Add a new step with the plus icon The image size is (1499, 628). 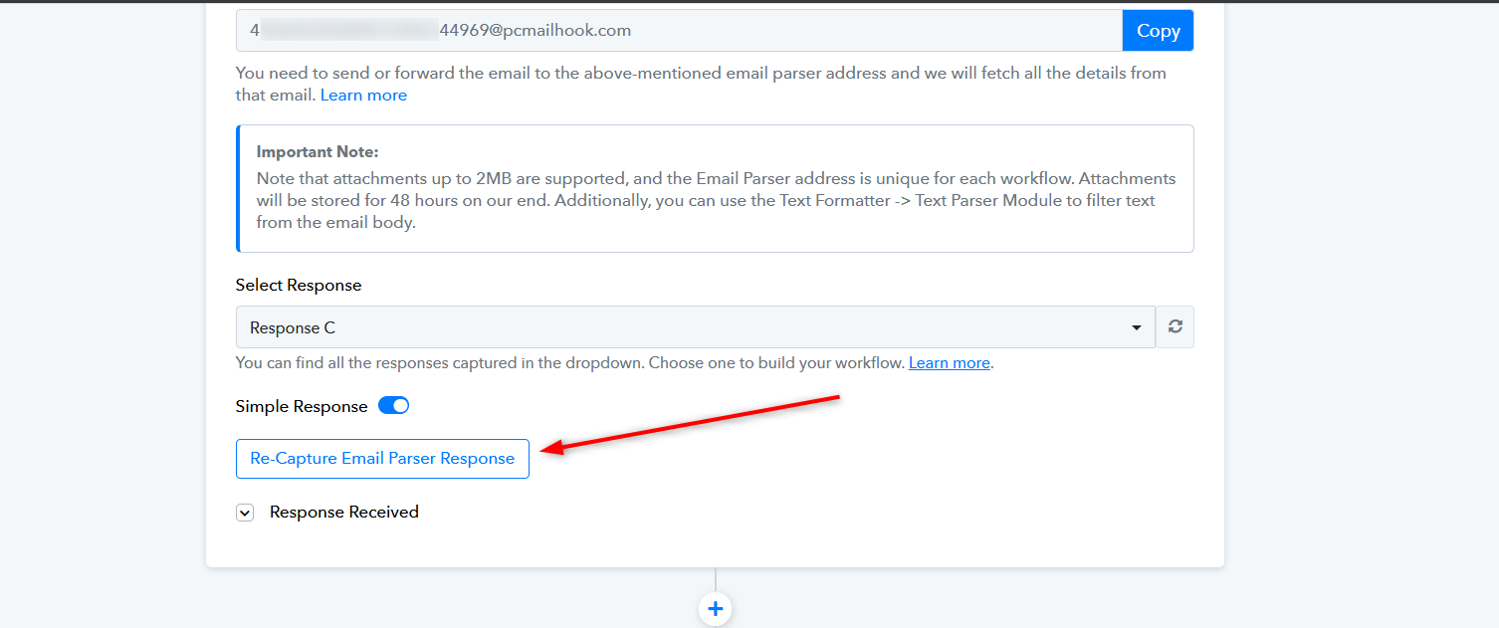pos(715,609)
